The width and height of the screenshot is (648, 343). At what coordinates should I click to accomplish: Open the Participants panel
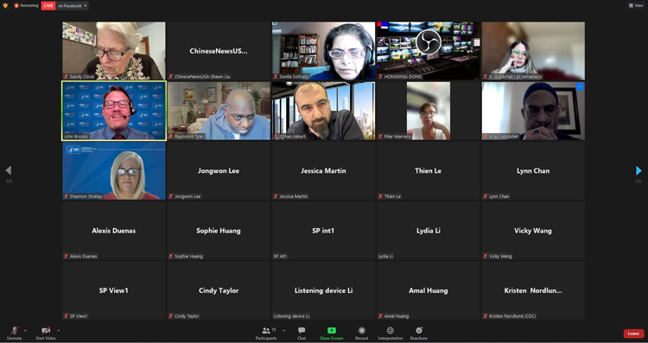(x=266, y=333)
